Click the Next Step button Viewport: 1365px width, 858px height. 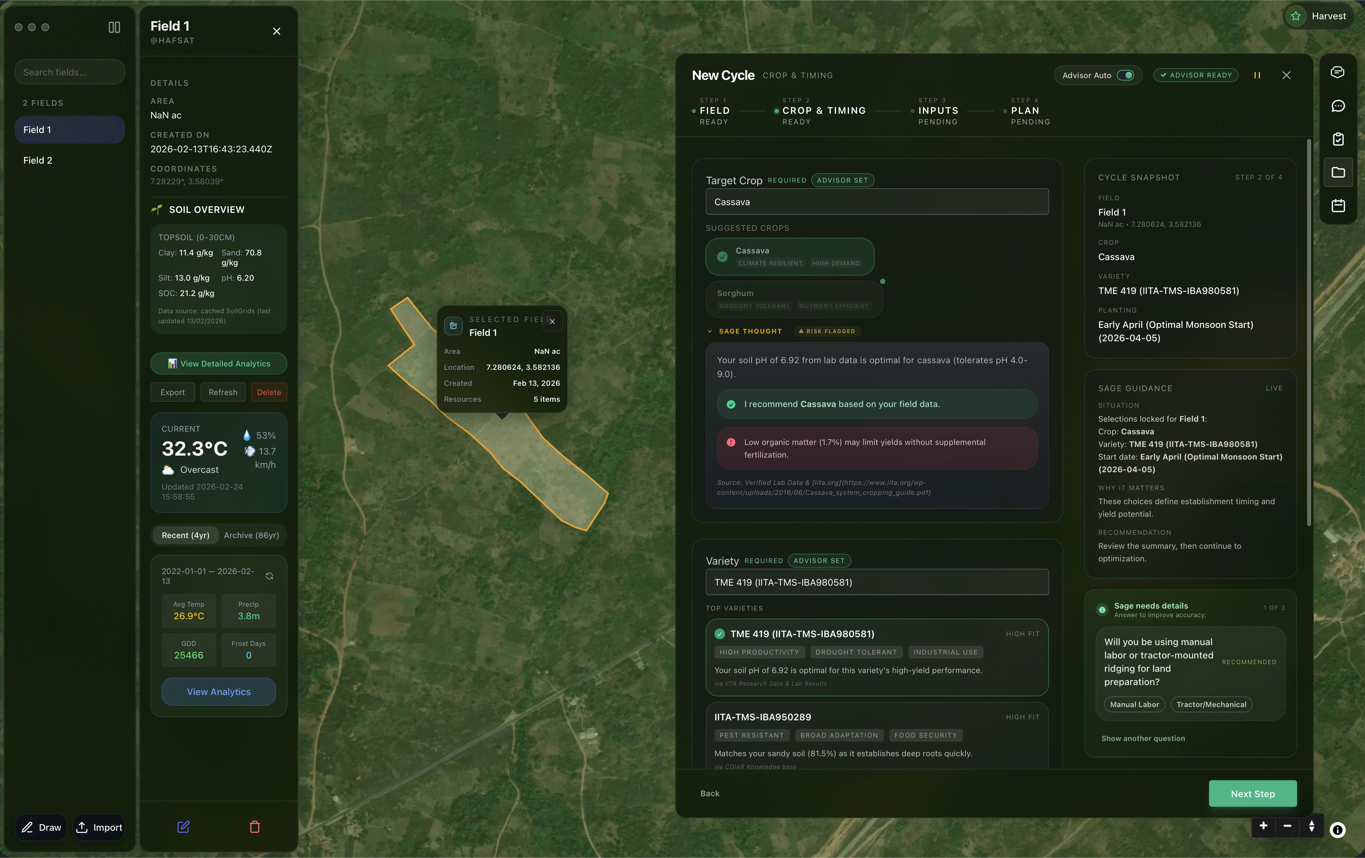point(1252,793)
